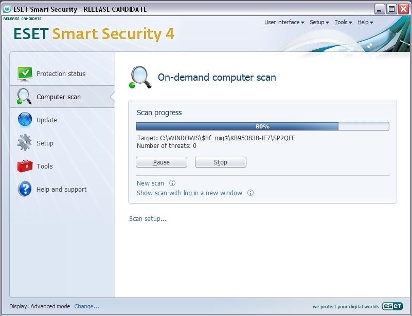Start a New scan via link
This screenshot has height=316, width=412.
pos(150,183)
